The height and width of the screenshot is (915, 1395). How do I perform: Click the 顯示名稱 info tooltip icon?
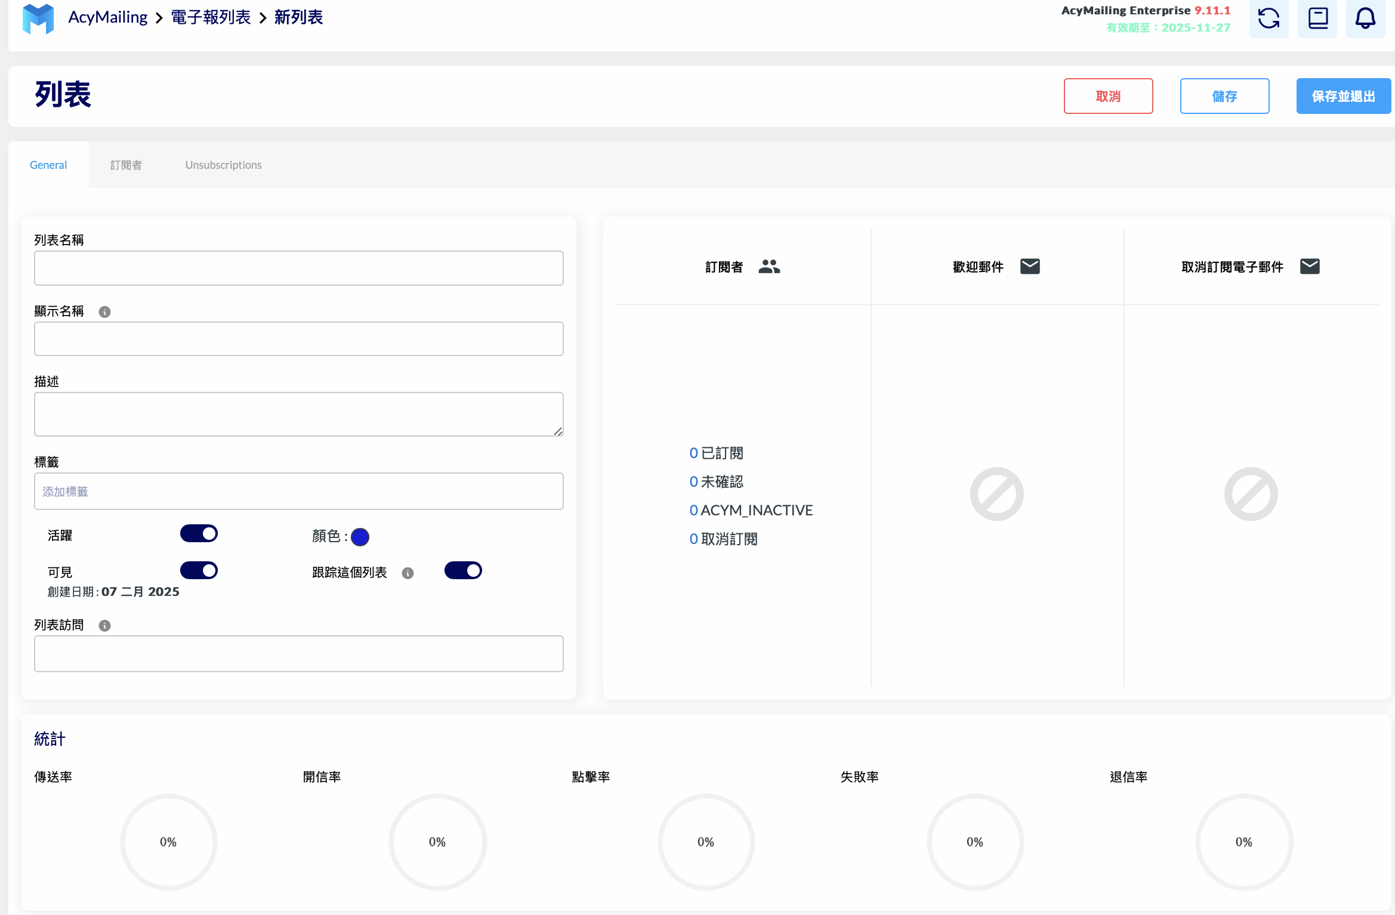103,311
